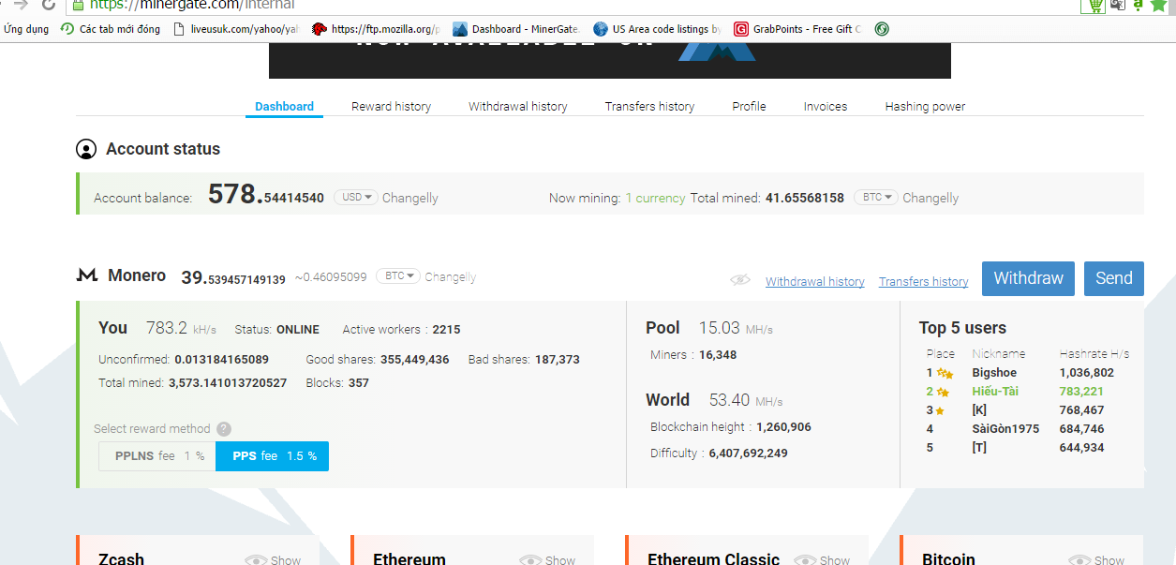Click Active workers value 2215
Image resolution: width=1176 pixels, height=565 pixels.
[x=446, y=330]
